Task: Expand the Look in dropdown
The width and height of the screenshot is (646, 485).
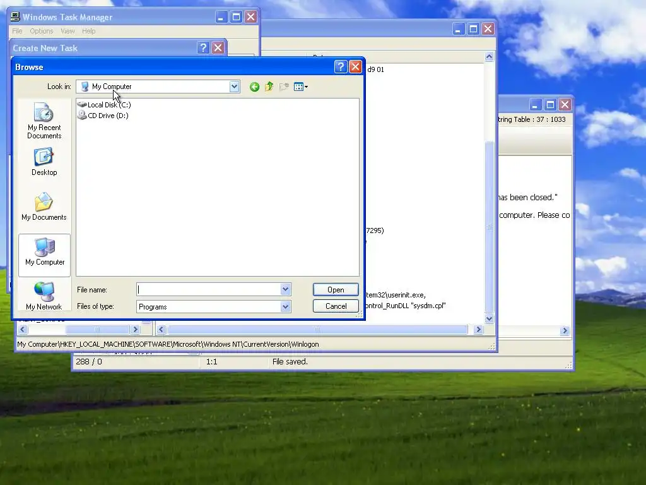Action: (234, 86)
